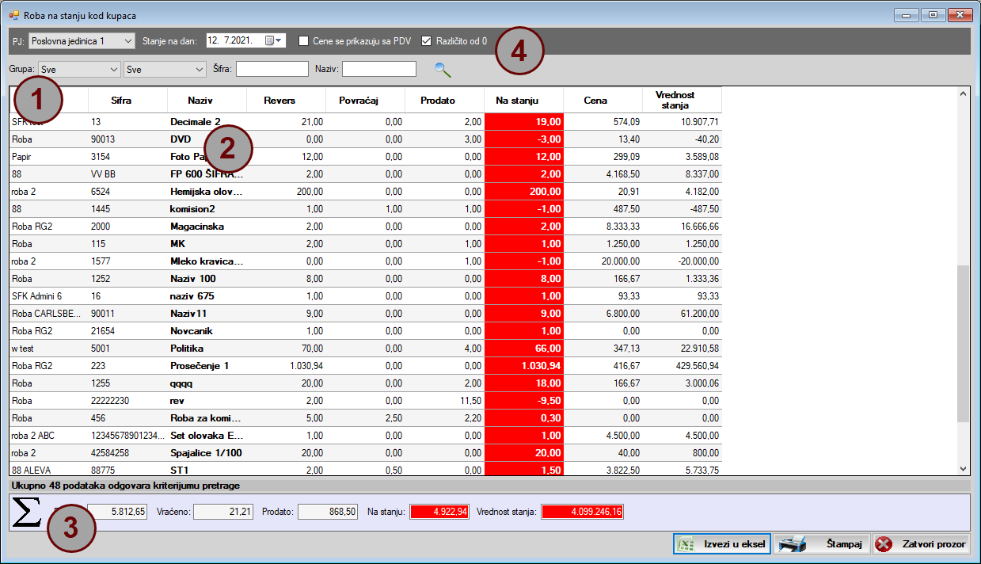Open the PJ Poslovna jedinica 1 dropdown

click(82, 40)
